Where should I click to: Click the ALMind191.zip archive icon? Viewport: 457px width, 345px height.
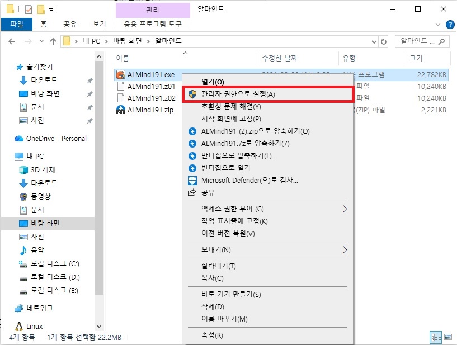point(121,110)
